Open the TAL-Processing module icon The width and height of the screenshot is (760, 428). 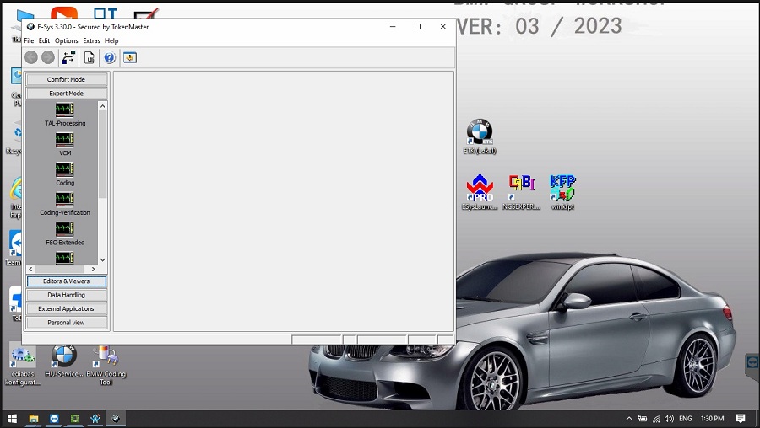[64, 110]
